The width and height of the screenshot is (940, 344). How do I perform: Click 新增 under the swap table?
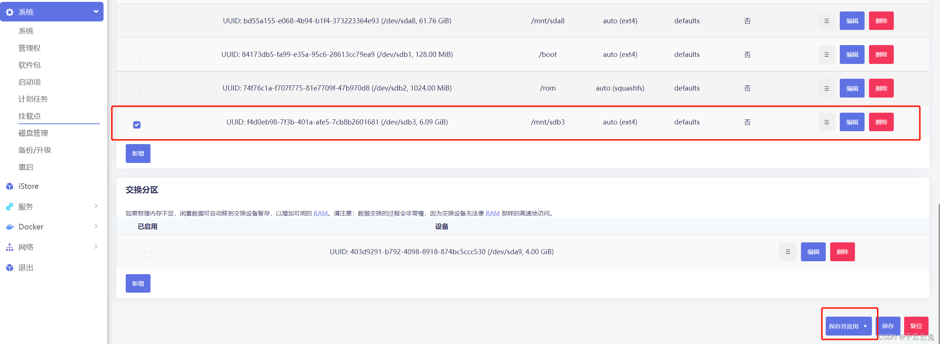click(138, 283)
